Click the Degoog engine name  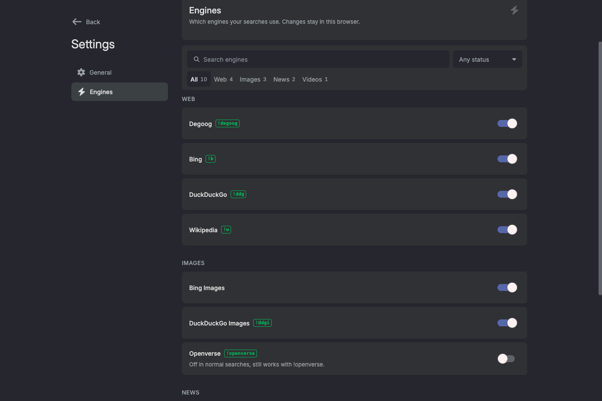(200, 124)
